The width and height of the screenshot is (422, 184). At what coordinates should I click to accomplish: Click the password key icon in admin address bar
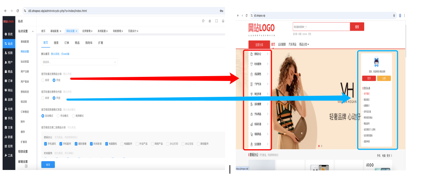[221, 11]
